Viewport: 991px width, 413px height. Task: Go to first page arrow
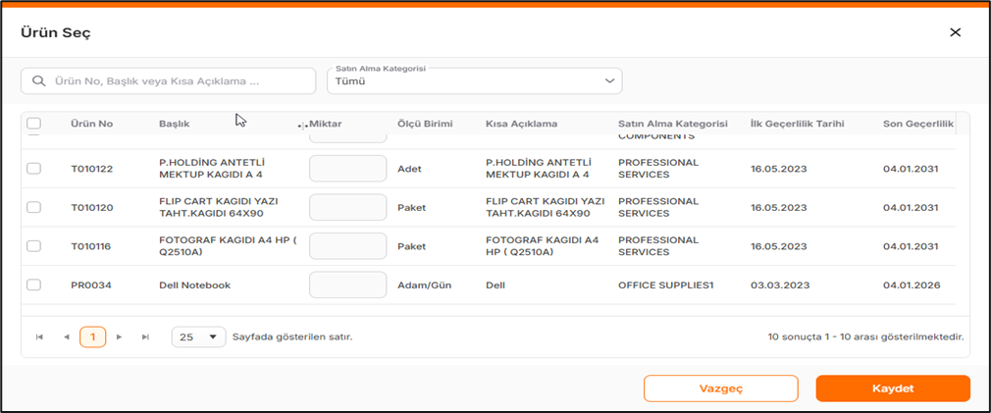pos(40,337)
